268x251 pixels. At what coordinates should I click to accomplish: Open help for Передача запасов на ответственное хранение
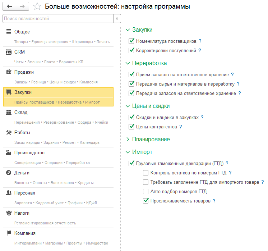[240, 93]
